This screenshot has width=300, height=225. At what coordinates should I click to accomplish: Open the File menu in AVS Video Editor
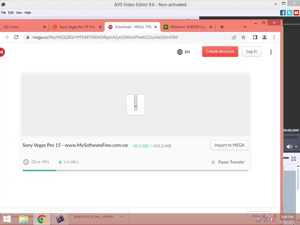[x=4, y=13]
